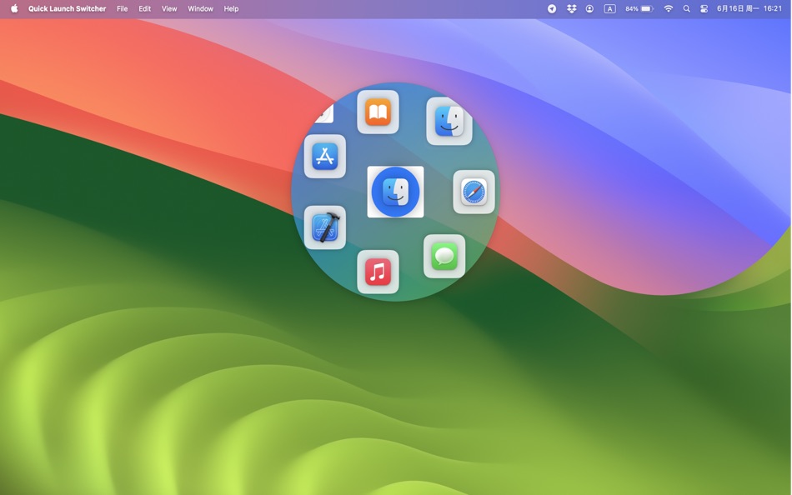The width and height of the screenshot is (792, 495).
Task: Open Quick Launch Switcher app menu
Action: coord(68,8)
